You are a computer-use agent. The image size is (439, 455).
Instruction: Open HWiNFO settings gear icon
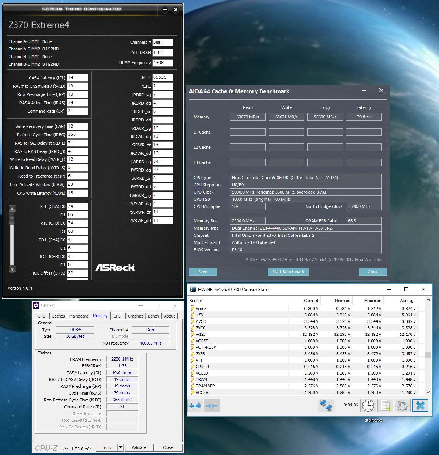coord(403,405)
